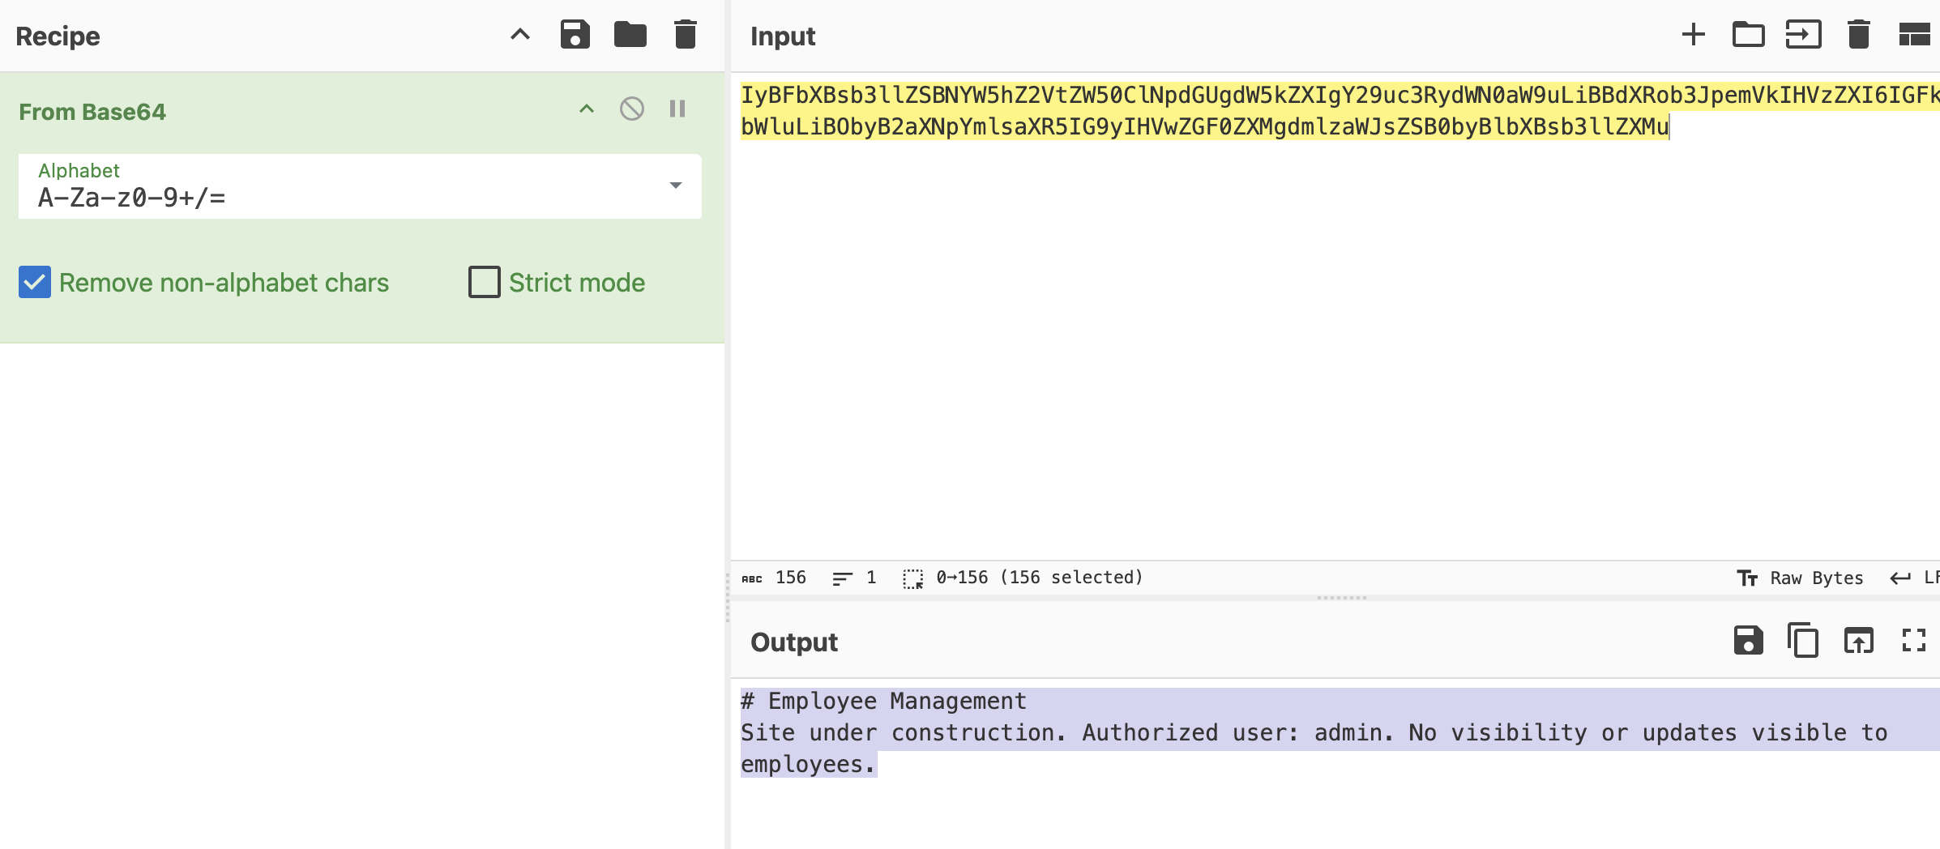Collapse the From Base64 operation
Viewport: 1940px width, 849px height.
587,109
